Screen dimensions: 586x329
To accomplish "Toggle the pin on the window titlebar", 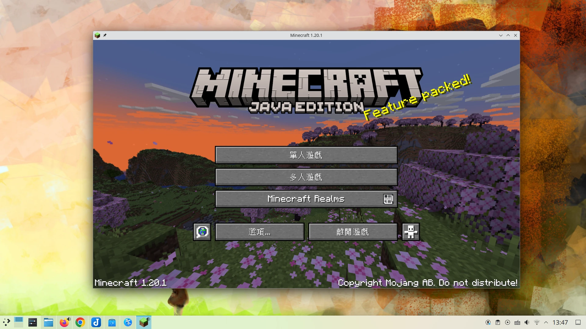I will pyautogui.click(x=105, y=35).
